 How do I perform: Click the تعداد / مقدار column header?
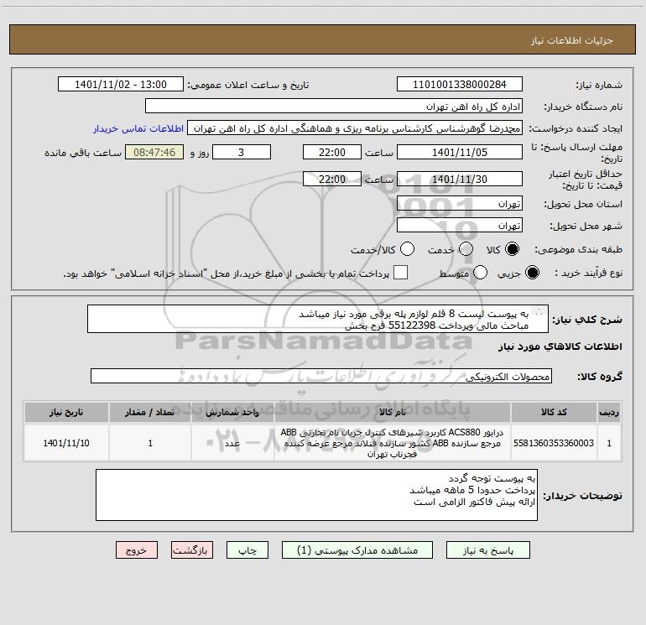pos(150,412)
